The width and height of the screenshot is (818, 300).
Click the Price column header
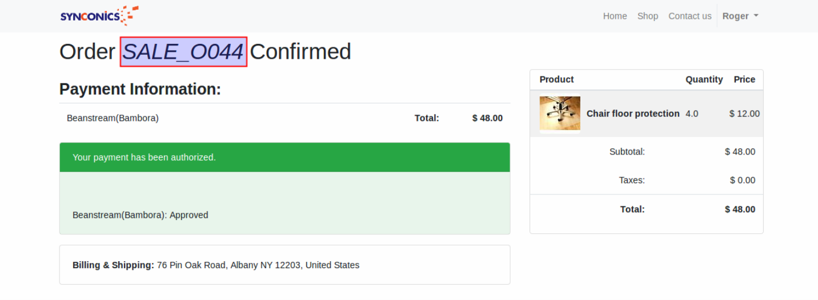[744, 79]
